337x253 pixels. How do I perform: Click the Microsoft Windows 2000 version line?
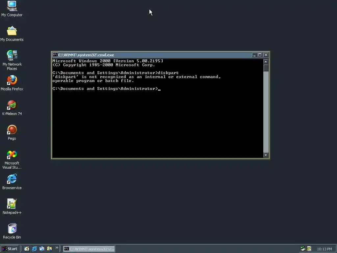click(x=108, y=61)
